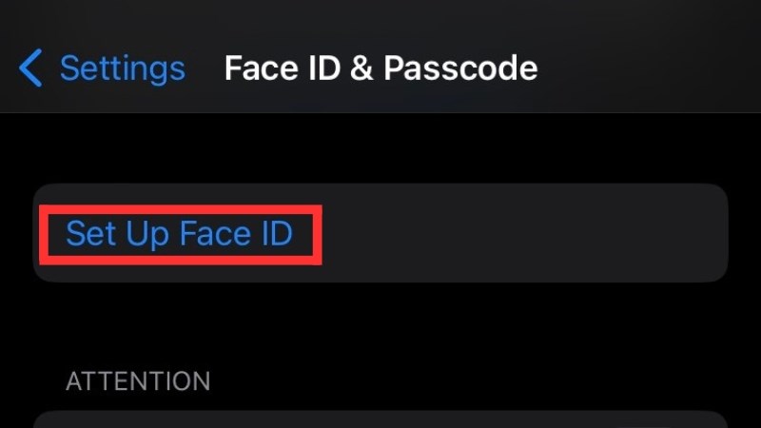761x428 pixels.
Task: Click the ATTENTION section header
Action: 138,381
